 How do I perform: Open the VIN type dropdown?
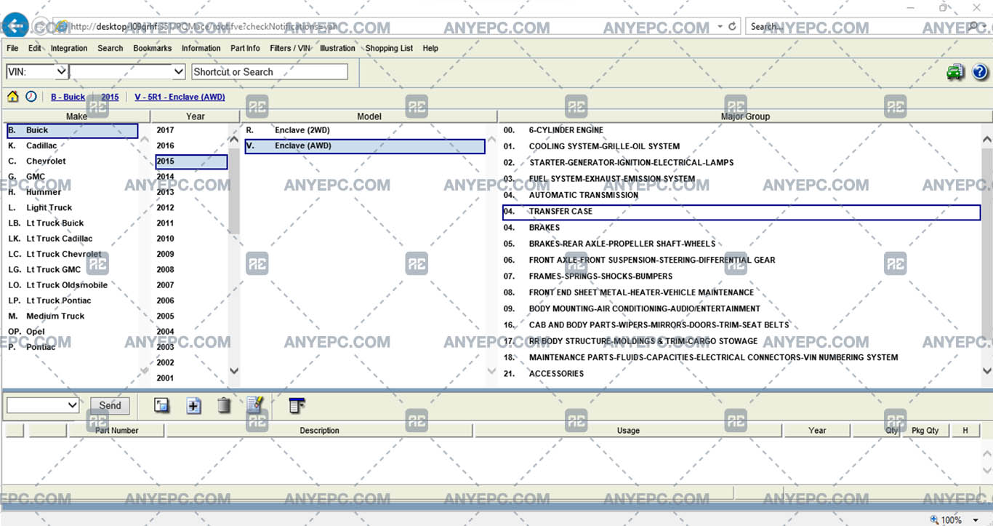(x=61, y=71)
